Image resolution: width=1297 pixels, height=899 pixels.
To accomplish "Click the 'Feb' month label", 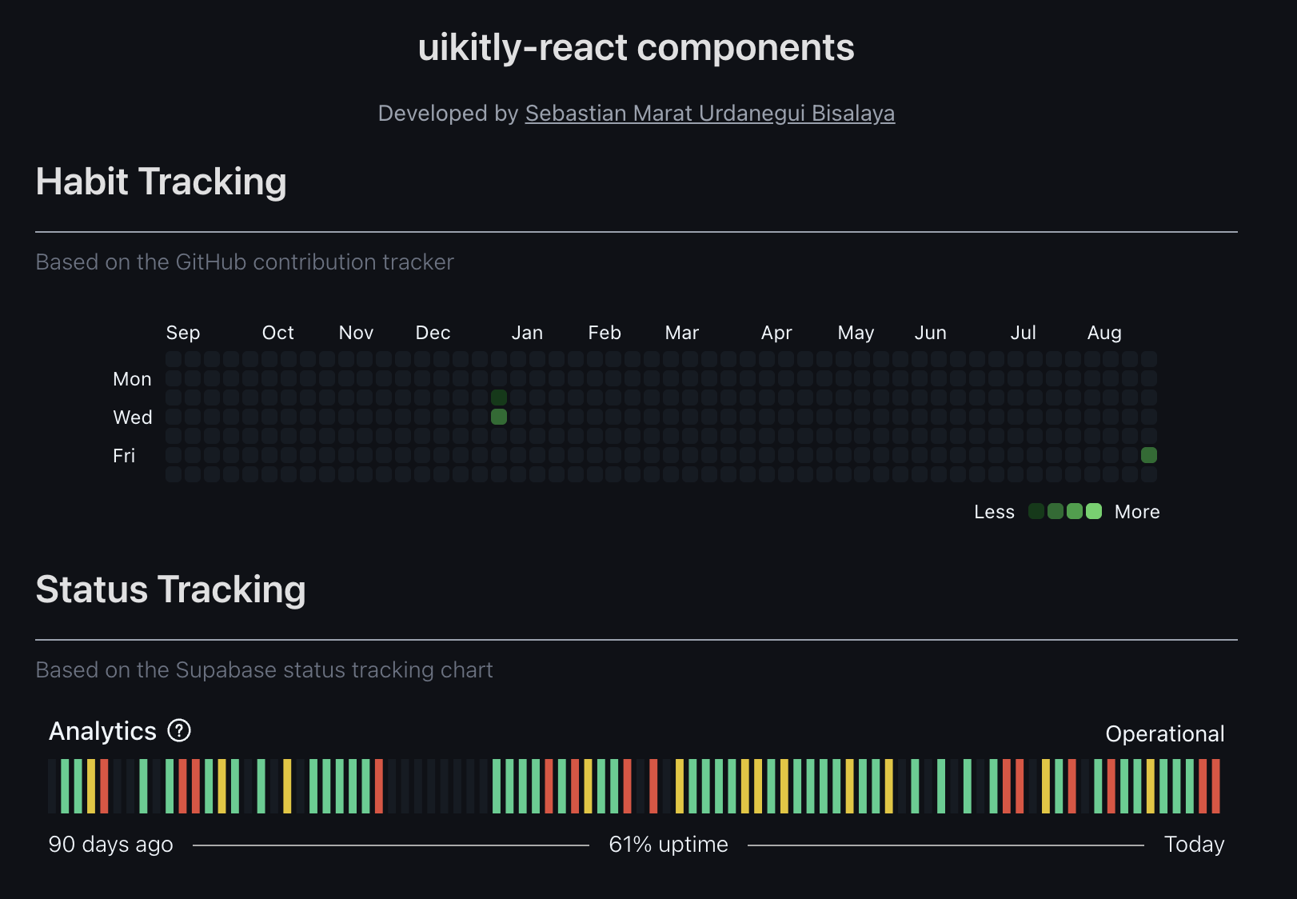I will 605,333.
